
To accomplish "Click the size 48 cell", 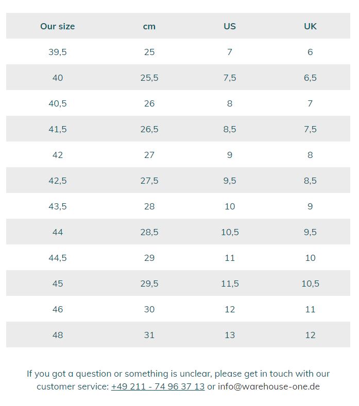I will [x=58, y=335].
